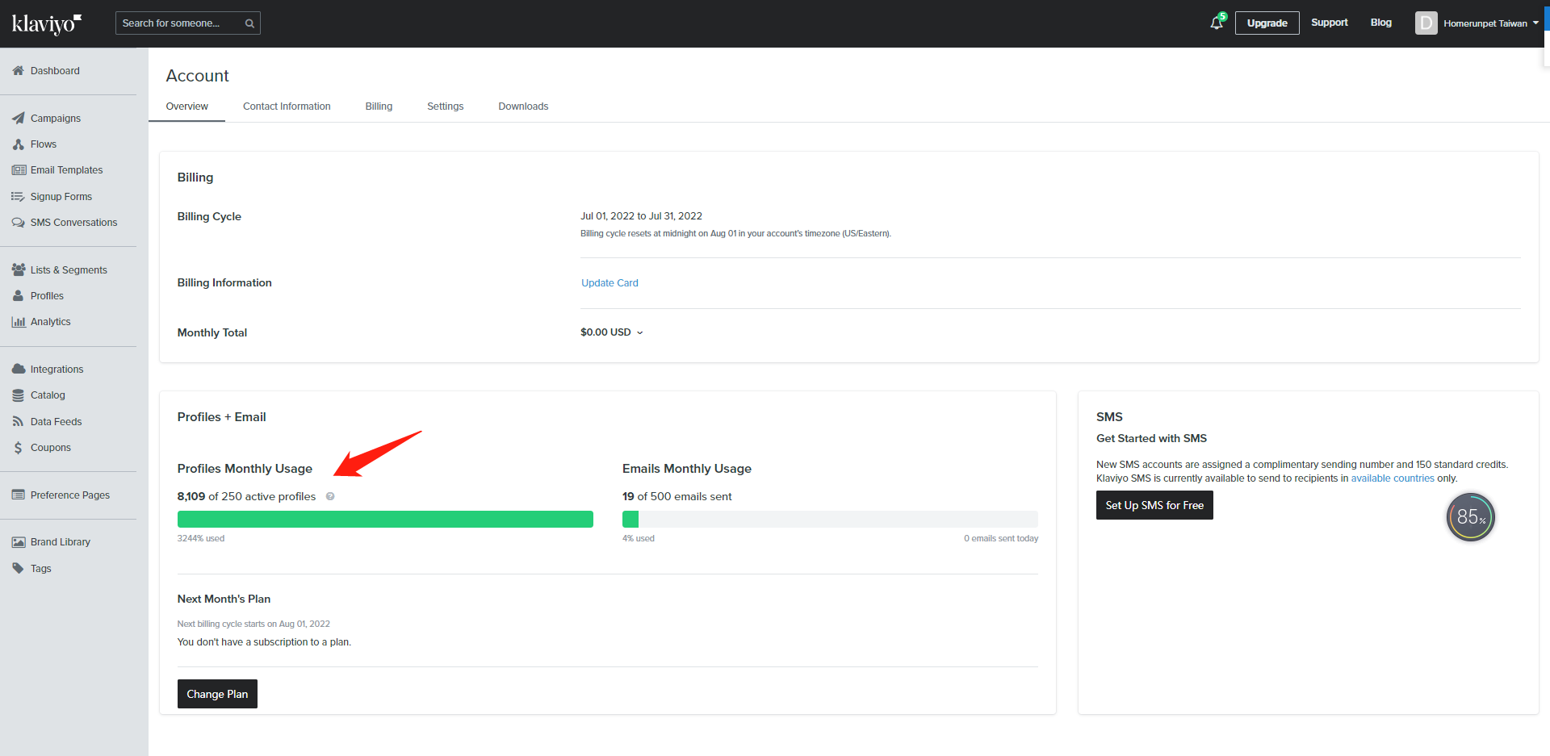Open Lists & Segments label in sidebar
Viewport: 1550px width, 756px height.
pyautogui.click(x=69, y=270)
